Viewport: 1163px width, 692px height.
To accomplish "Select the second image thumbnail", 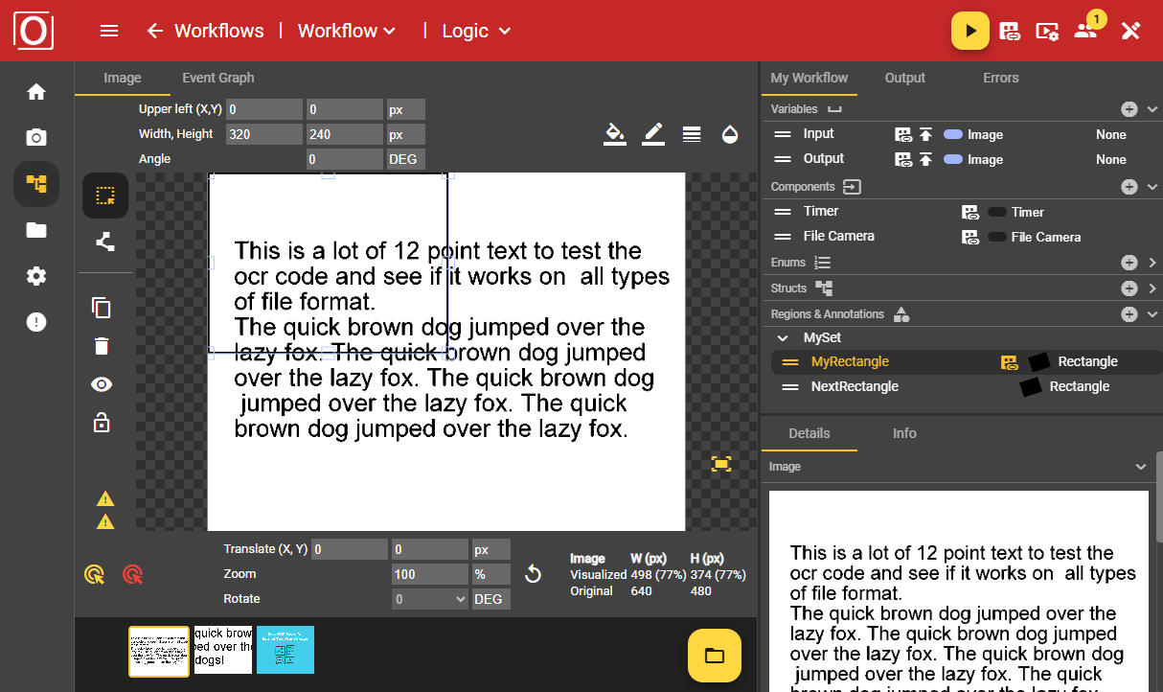I will (223, 651).
